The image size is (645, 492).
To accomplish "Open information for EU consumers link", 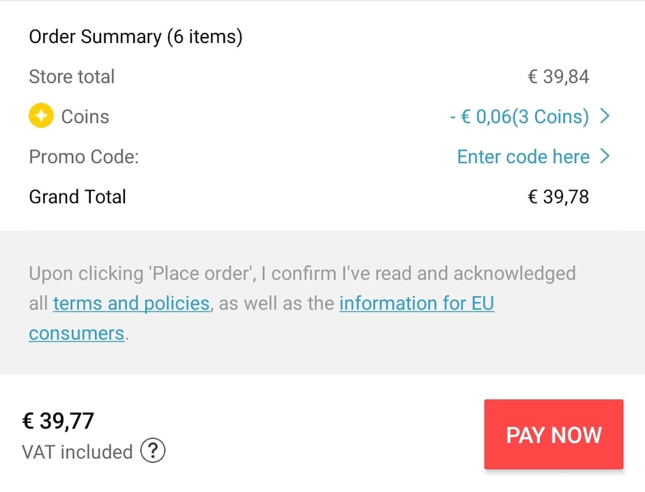I will click(x=416, y=303).
